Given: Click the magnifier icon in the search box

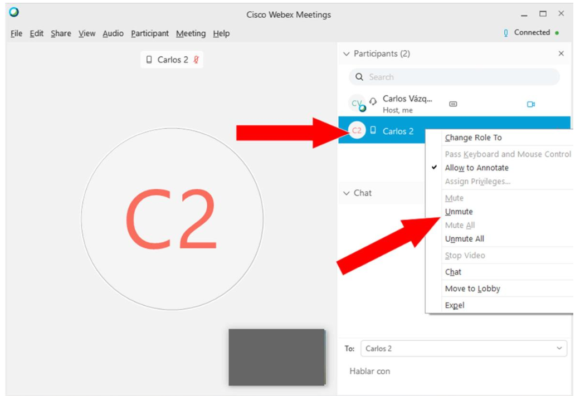Looking at the screenshot, I should (359, 77).
